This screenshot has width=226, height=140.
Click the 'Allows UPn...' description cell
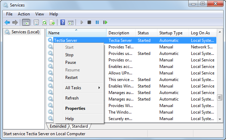point(120,73)
